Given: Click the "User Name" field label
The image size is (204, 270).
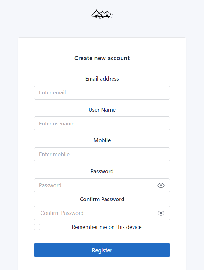Looking at the screenshot, I should 102,110.
